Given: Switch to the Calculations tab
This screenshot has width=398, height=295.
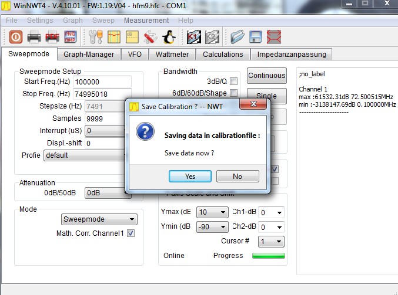Looking at the screenshot, I should (223, 54).
